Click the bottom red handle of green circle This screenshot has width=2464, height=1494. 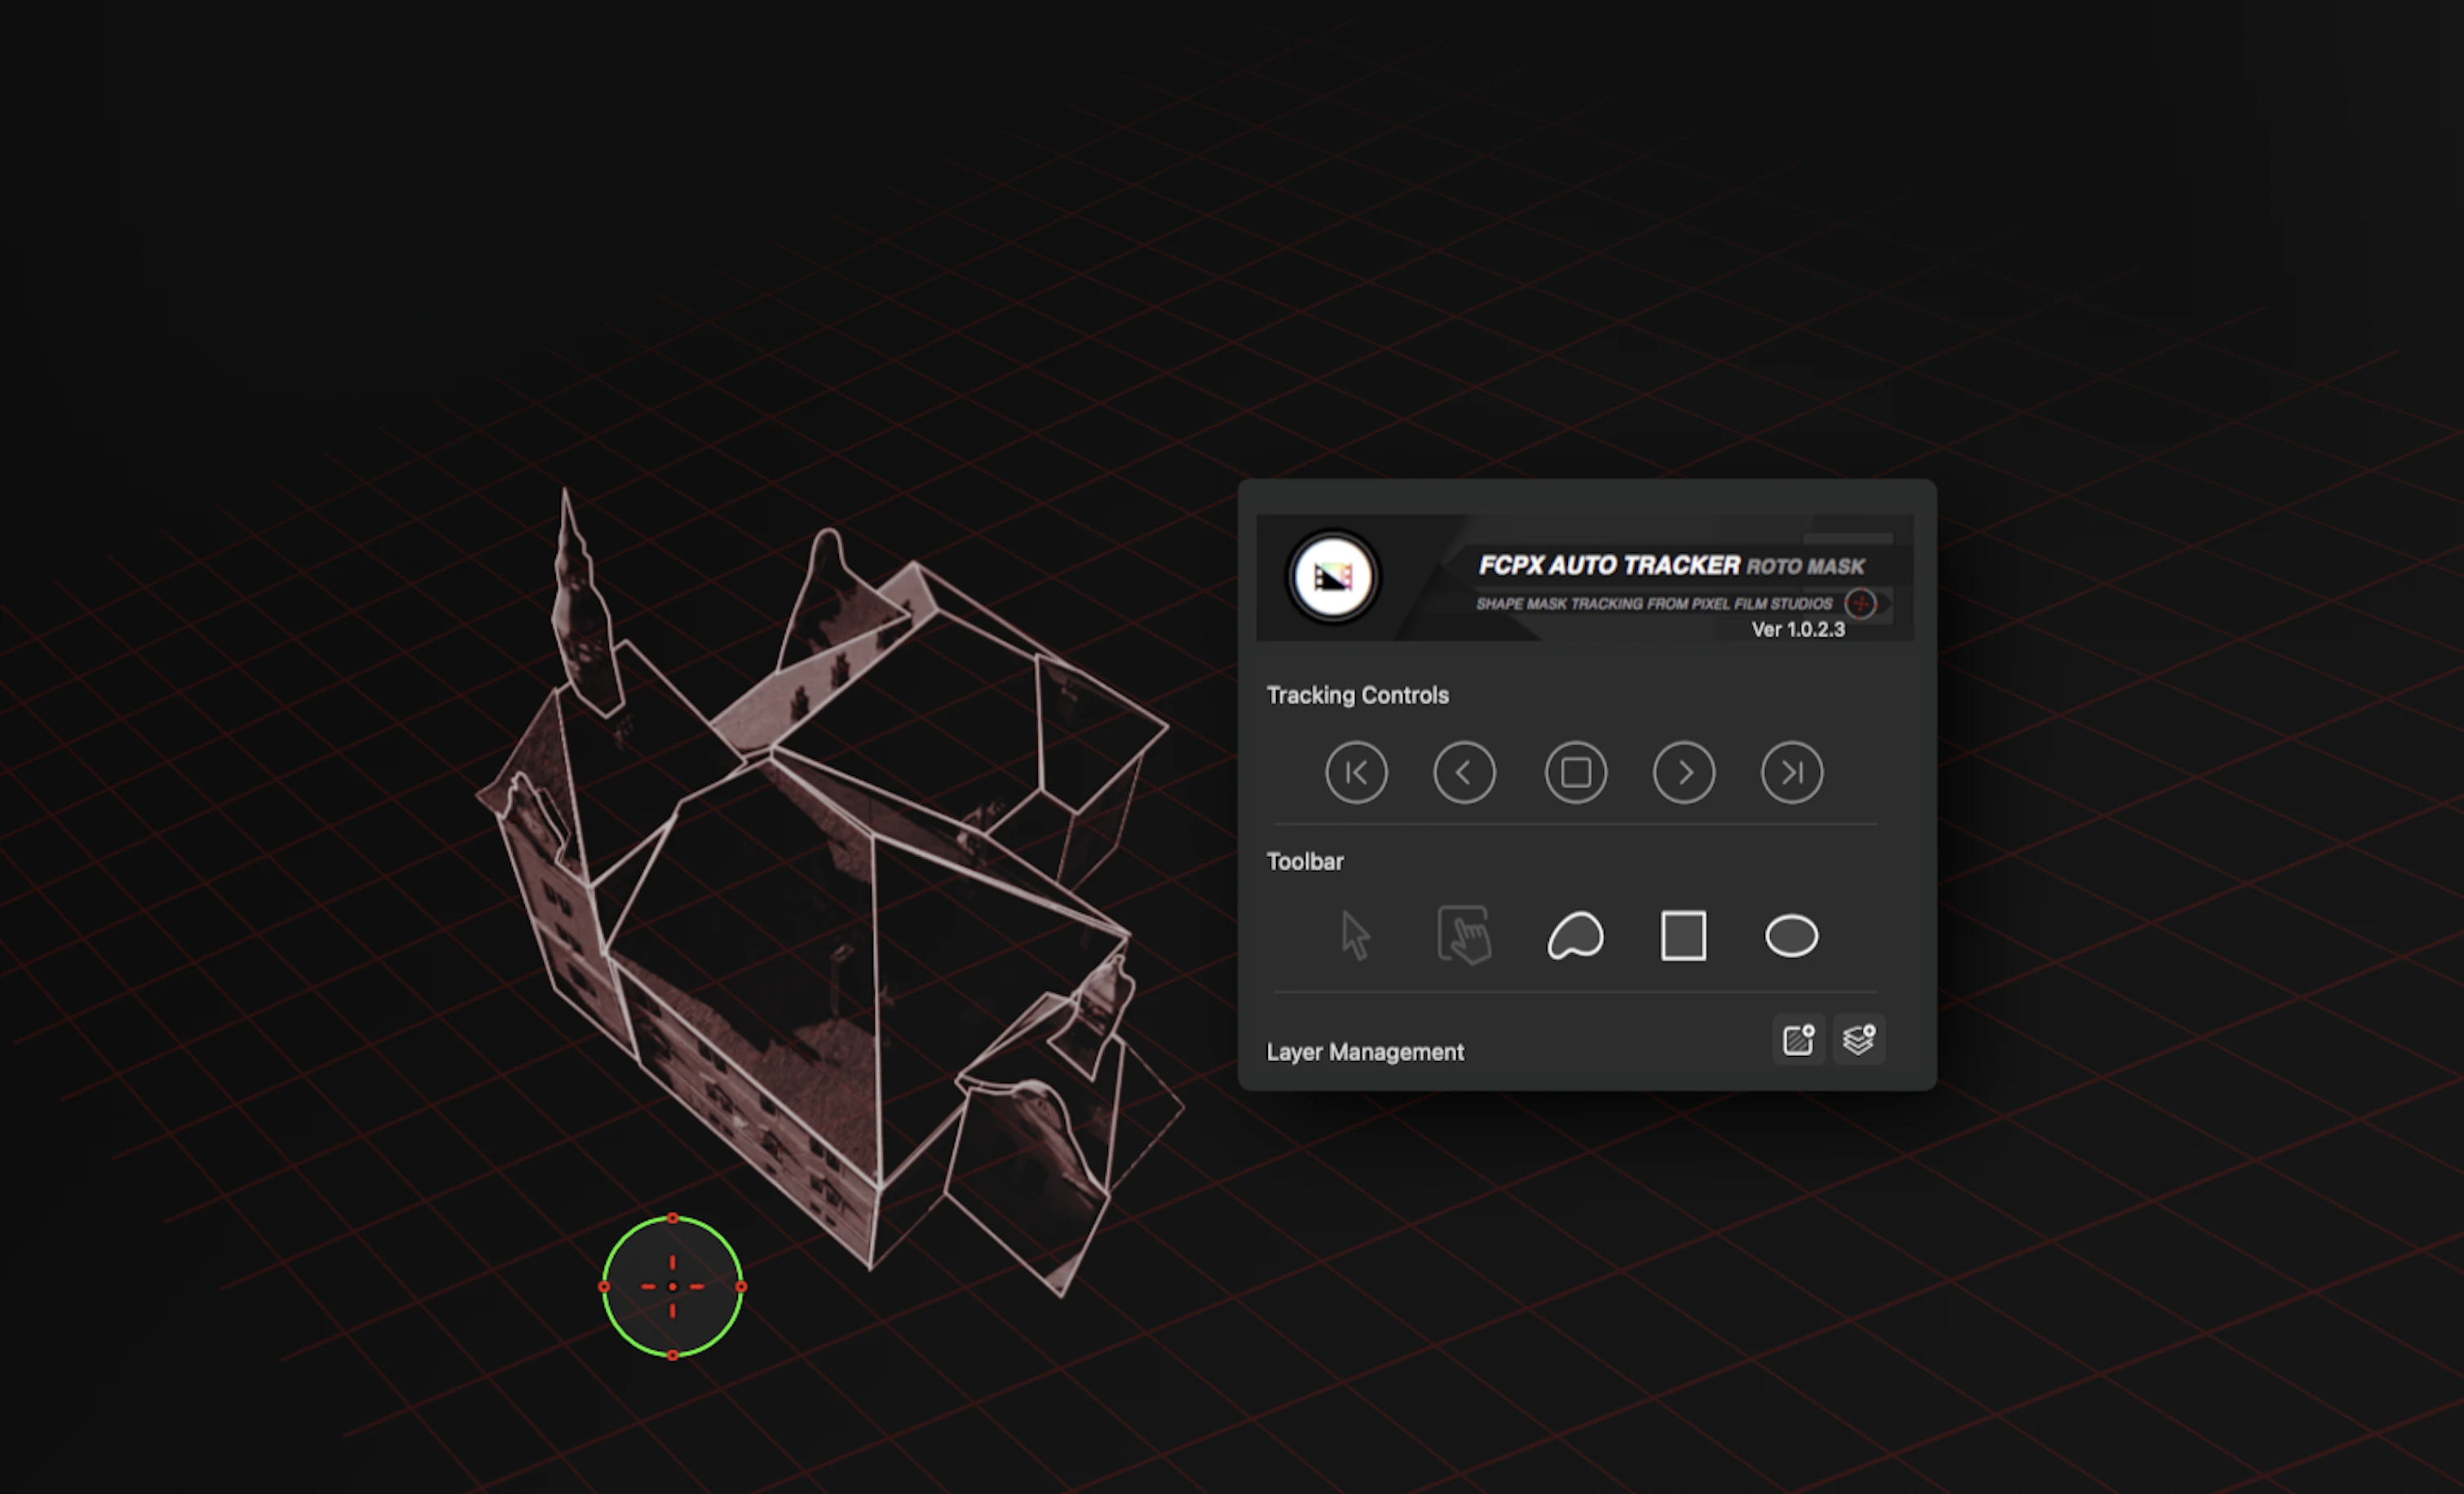pyautogui.click(x=672, y=1355)
